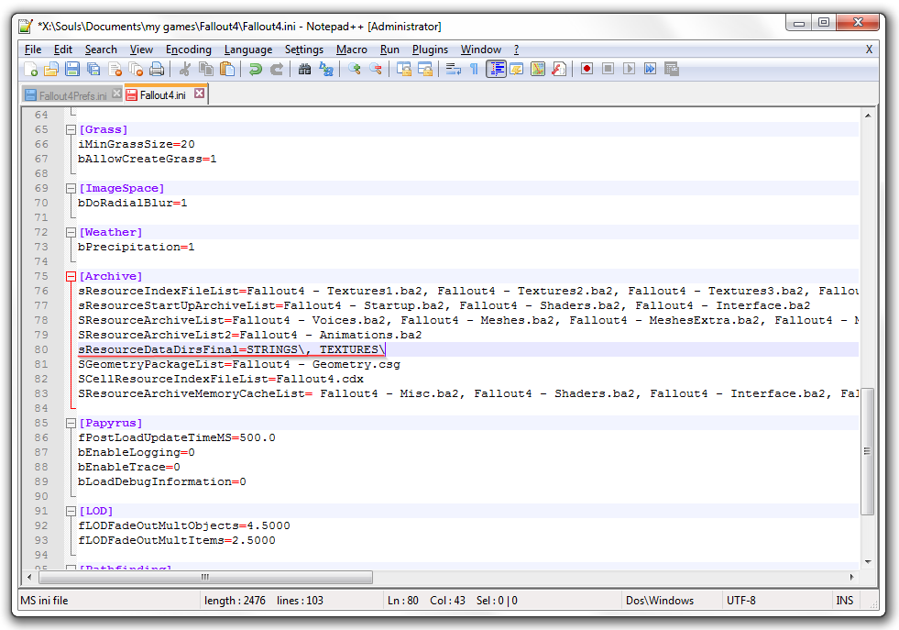The height and width of the screenshot is (630, 899).
Task: Save the current file with toolbar icon
Action: (72, 70)
